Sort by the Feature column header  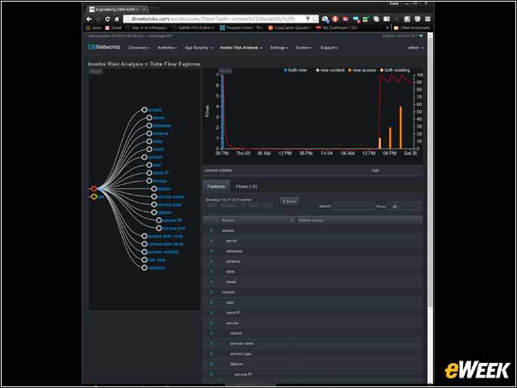(257, 221)
